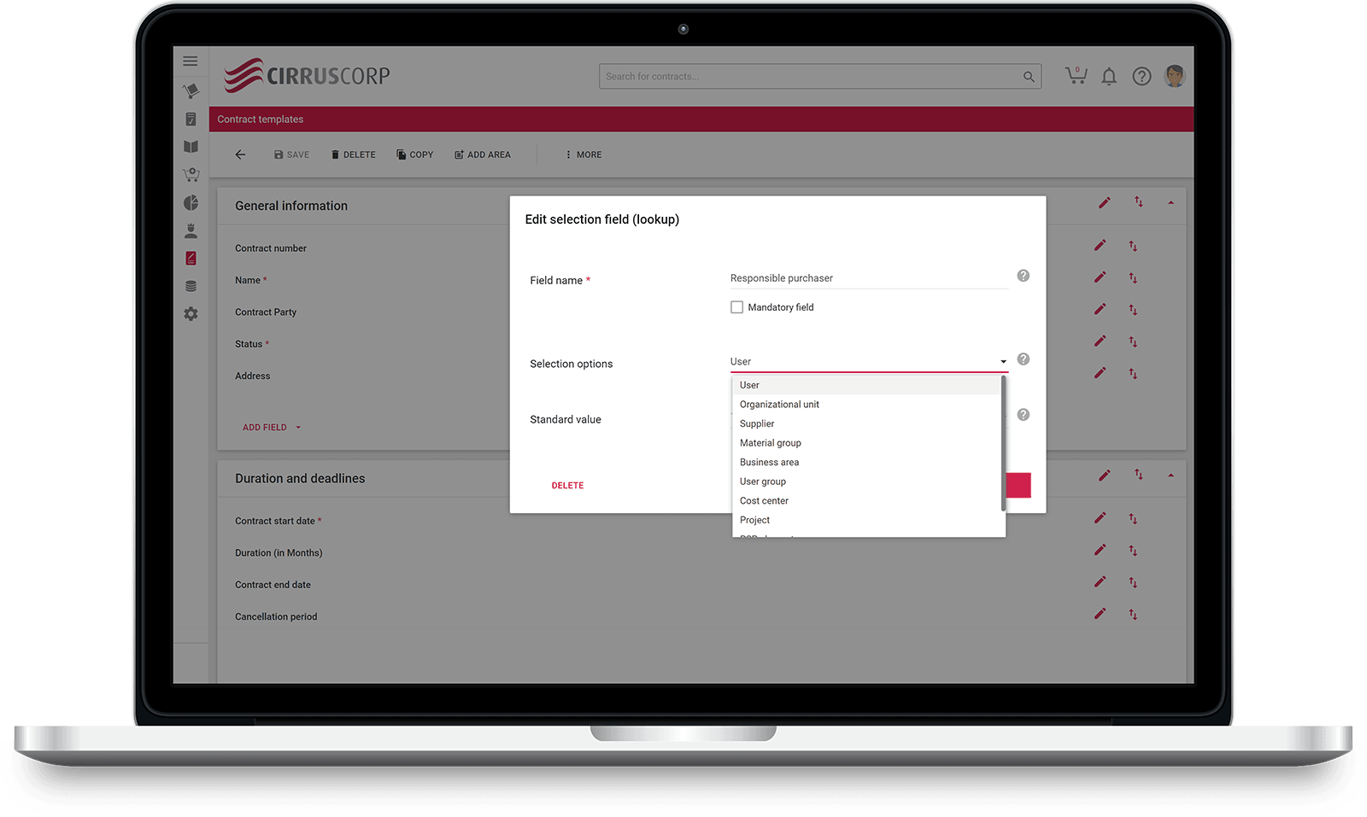
Task: Click the dropdown list scrollbar
Action: (1003, 444)
